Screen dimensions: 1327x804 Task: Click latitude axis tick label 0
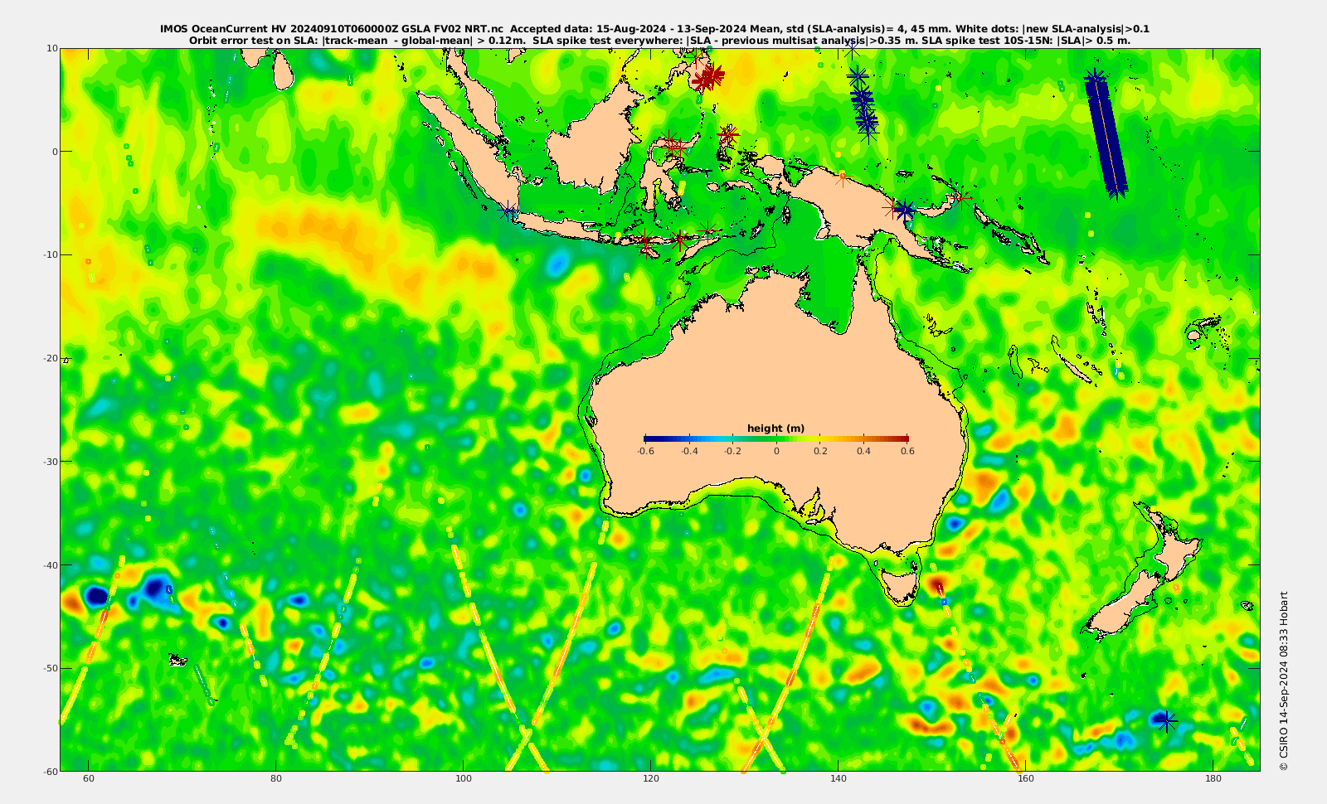tap(56, 152)
